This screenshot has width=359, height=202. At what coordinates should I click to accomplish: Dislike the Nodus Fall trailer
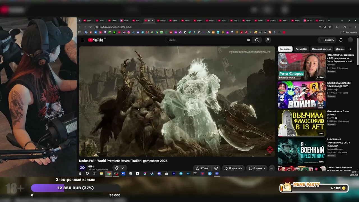tap(216, 168)
